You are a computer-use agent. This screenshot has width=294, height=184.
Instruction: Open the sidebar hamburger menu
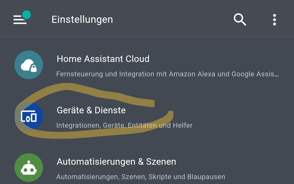point(20,20)
